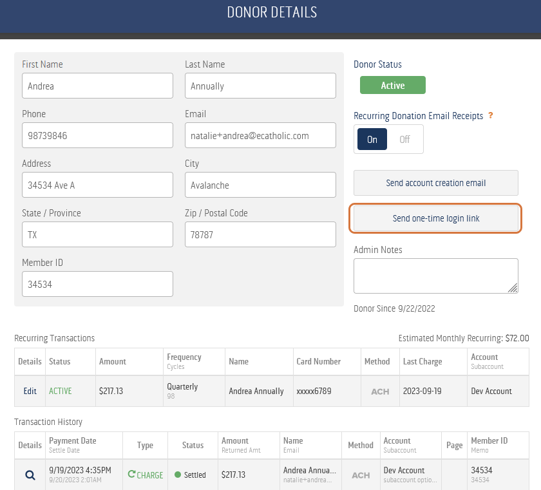Viewport: 541px width, 490px height.
Task: Open transaction details via the magnifier icon
Action: [x=30, y=475]
